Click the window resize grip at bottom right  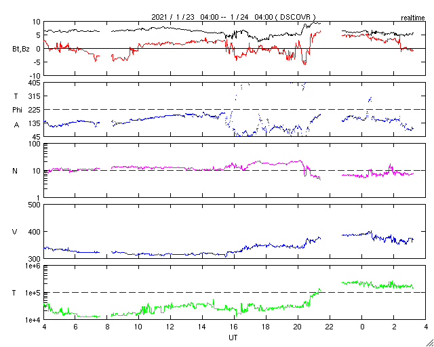coord(429,343)
